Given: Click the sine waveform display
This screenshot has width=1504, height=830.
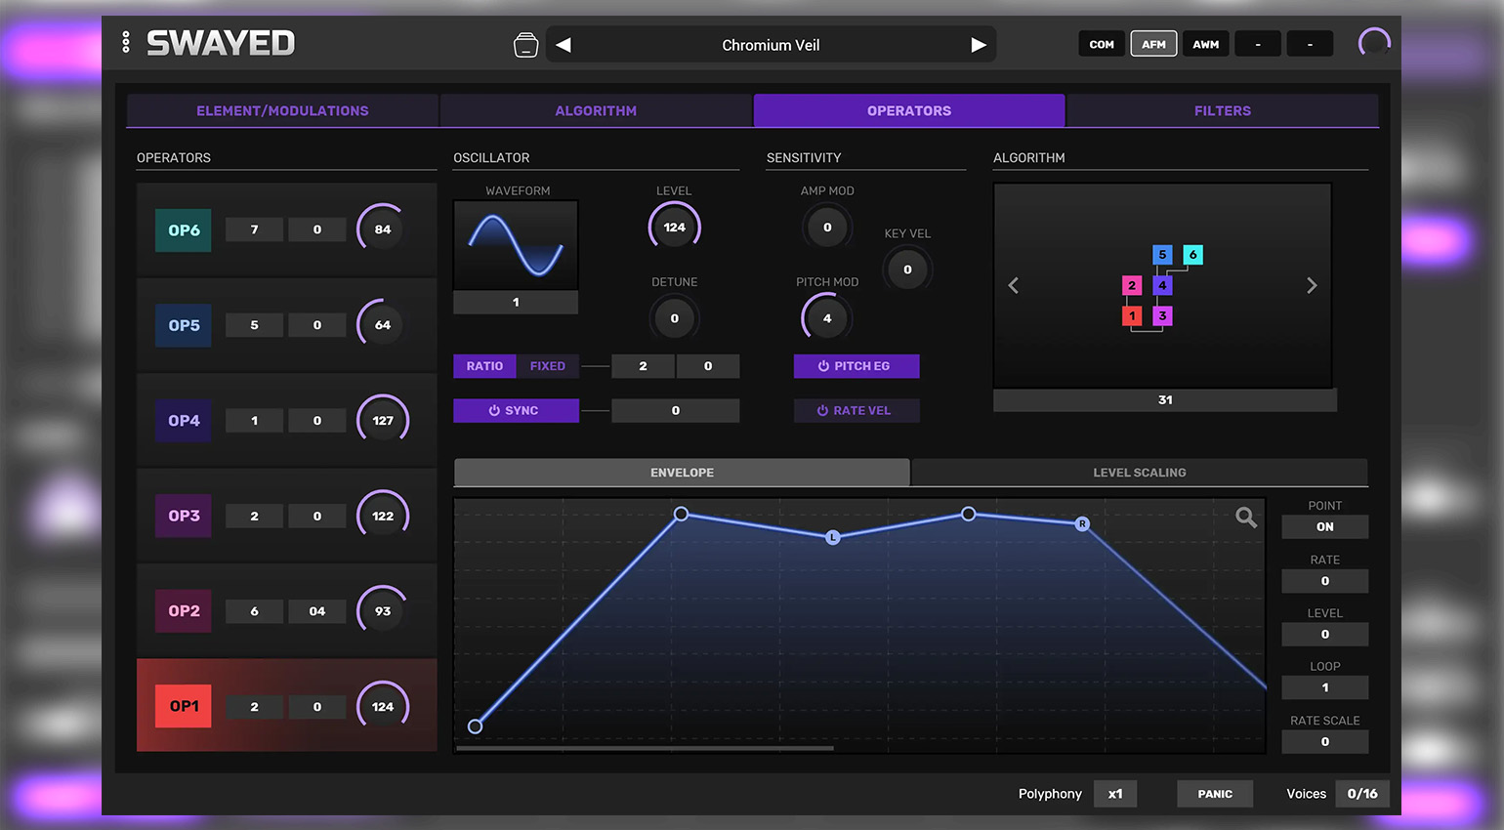Looking at the screenshot, I should 516,245.
